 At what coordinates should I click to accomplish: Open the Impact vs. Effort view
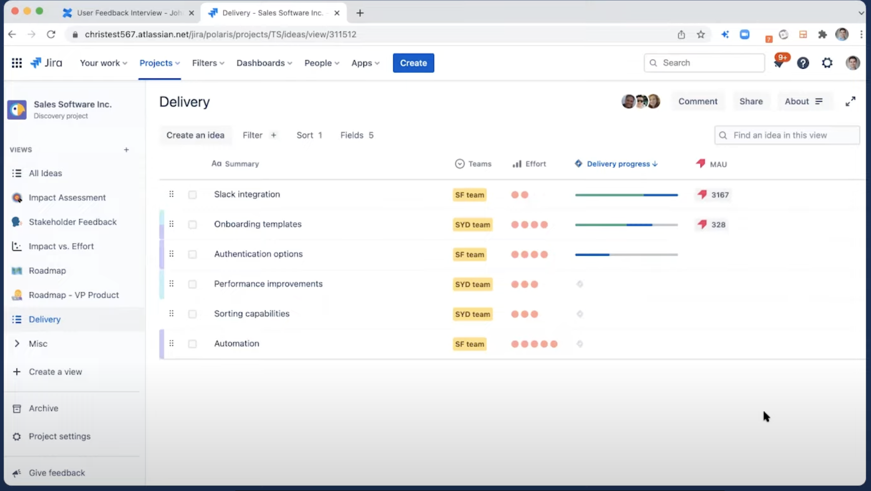coord(61,246)
